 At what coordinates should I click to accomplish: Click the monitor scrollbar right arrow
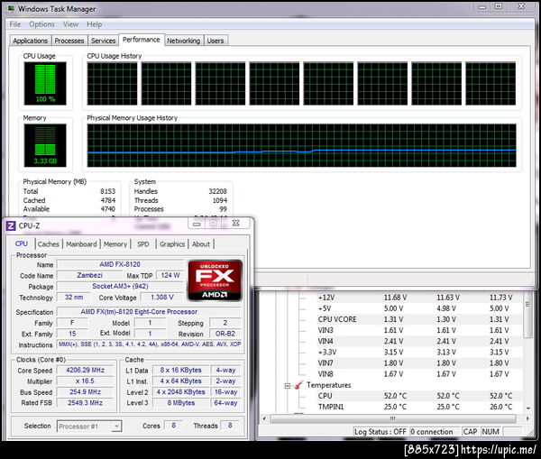pos(527,418)
